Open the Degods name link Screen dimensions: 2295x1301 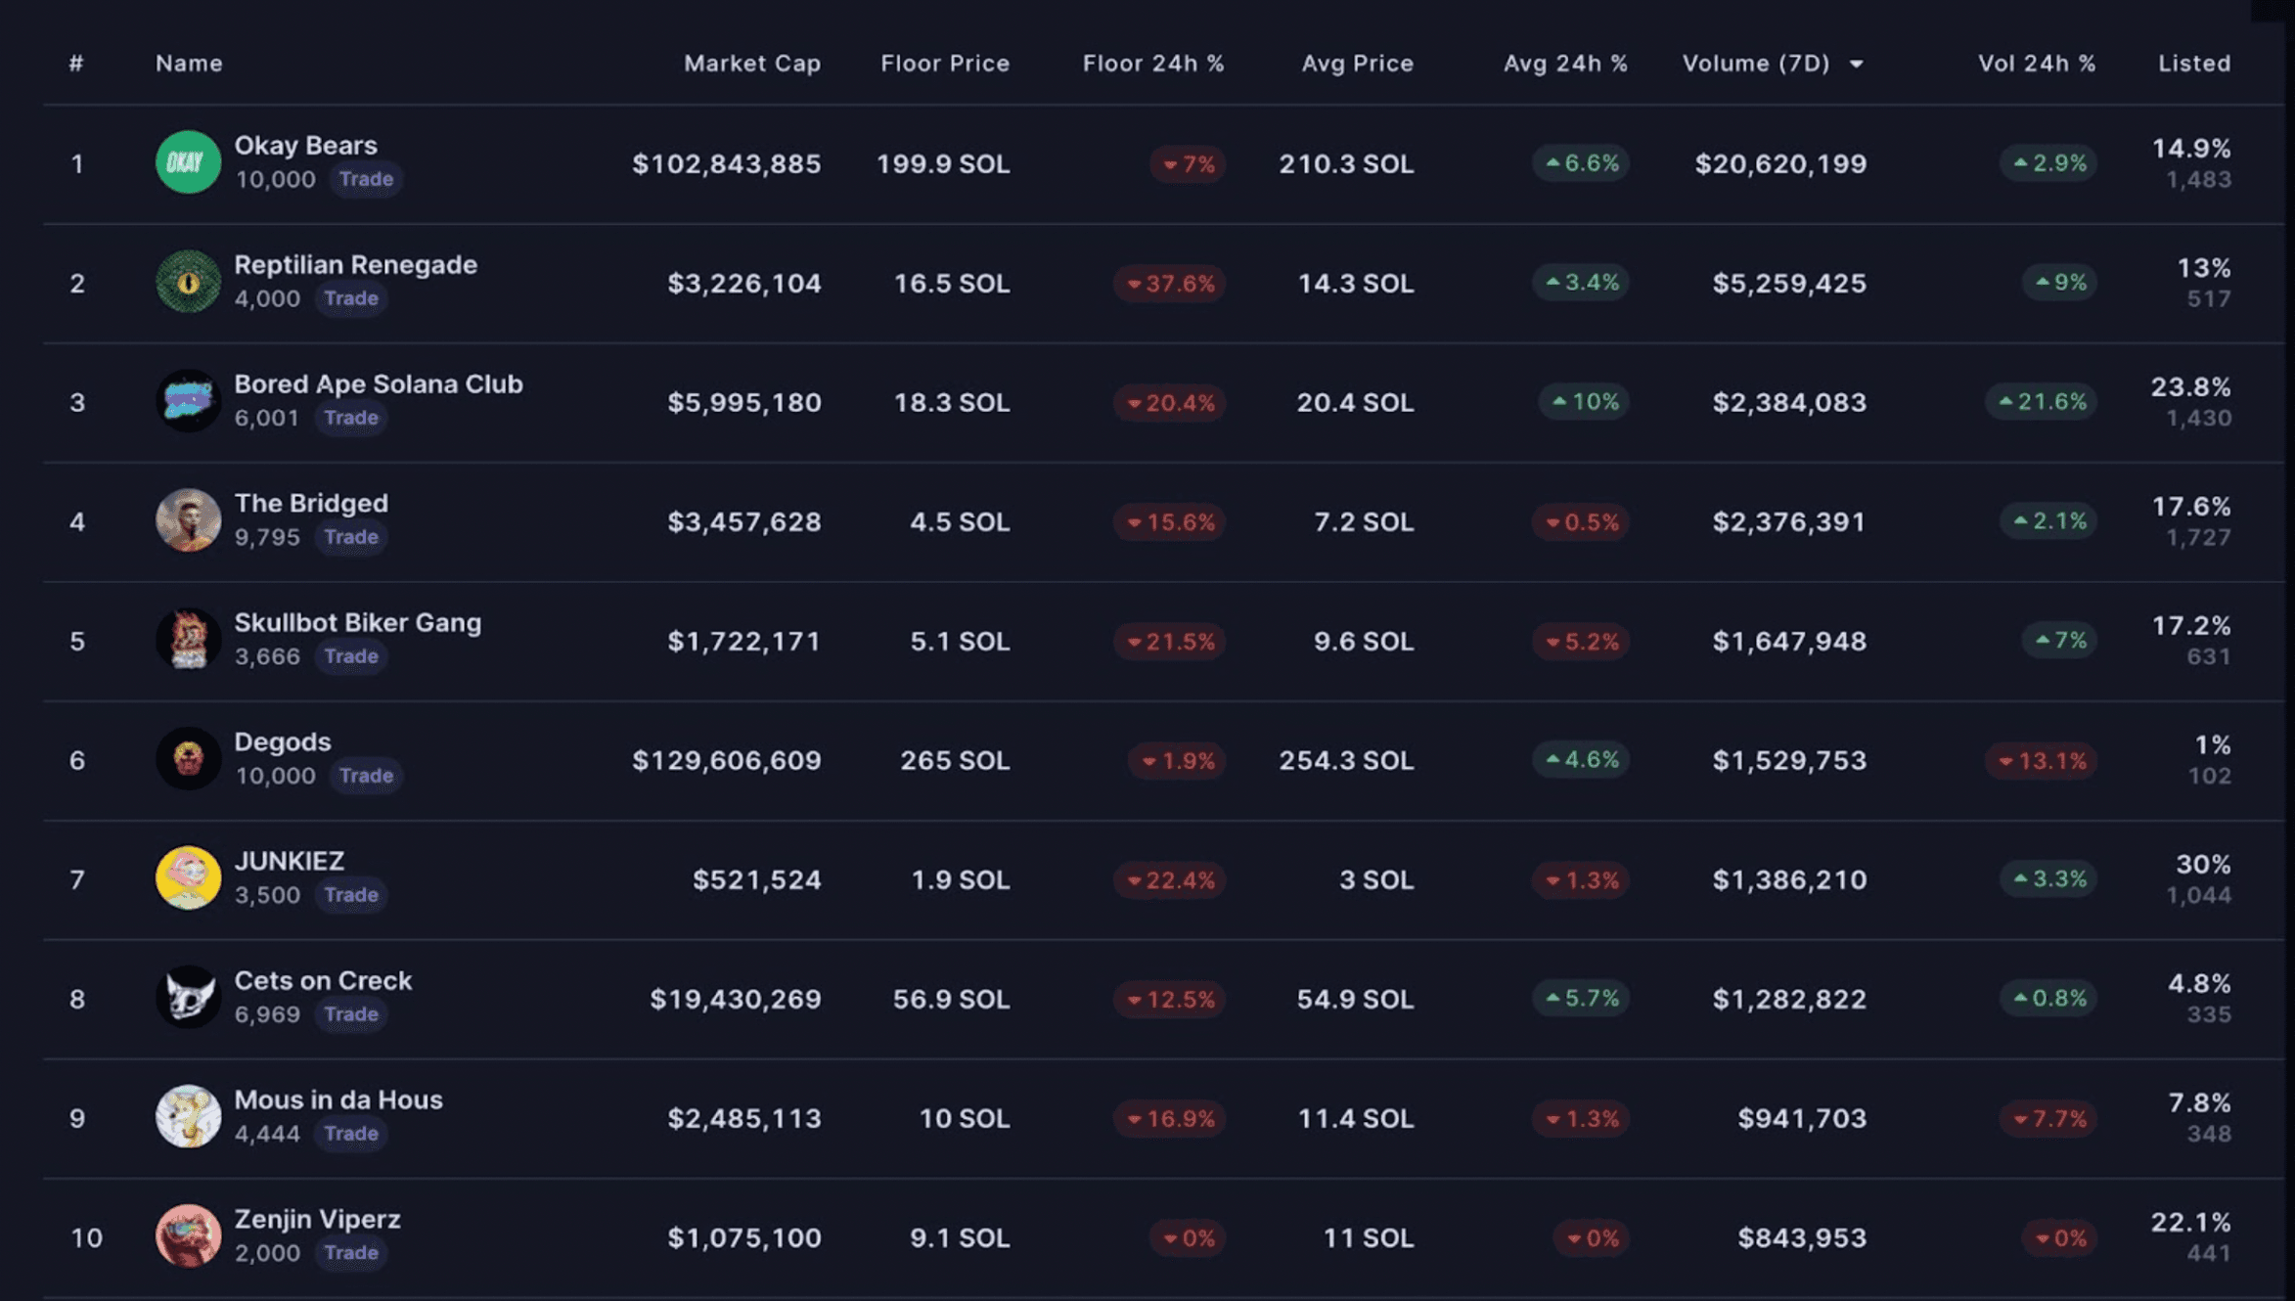coord(283,742)
